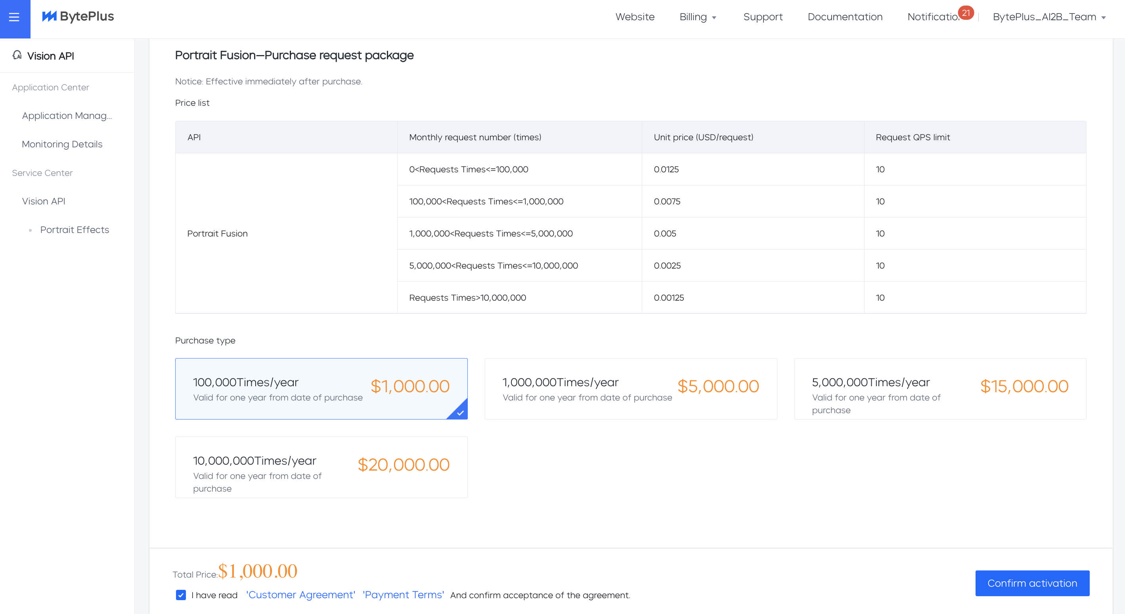
Task: Open the 'Customer Agreement' link
Action: 300,595
